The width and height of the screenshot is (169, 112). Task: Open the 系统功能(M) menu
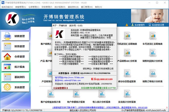coord(7,7)
